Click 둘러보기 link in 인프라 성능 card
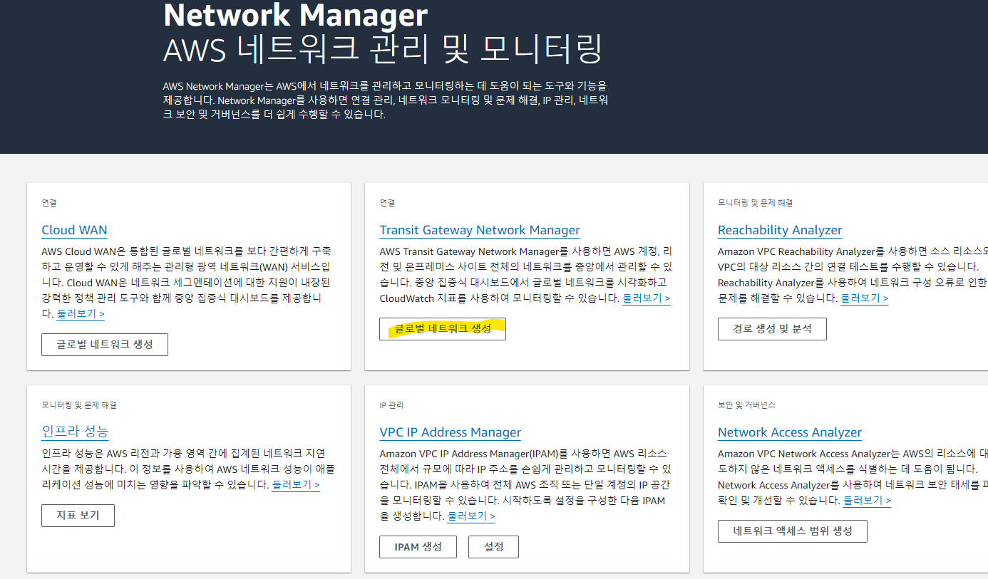The image size is (988, 579). point(296,484)
